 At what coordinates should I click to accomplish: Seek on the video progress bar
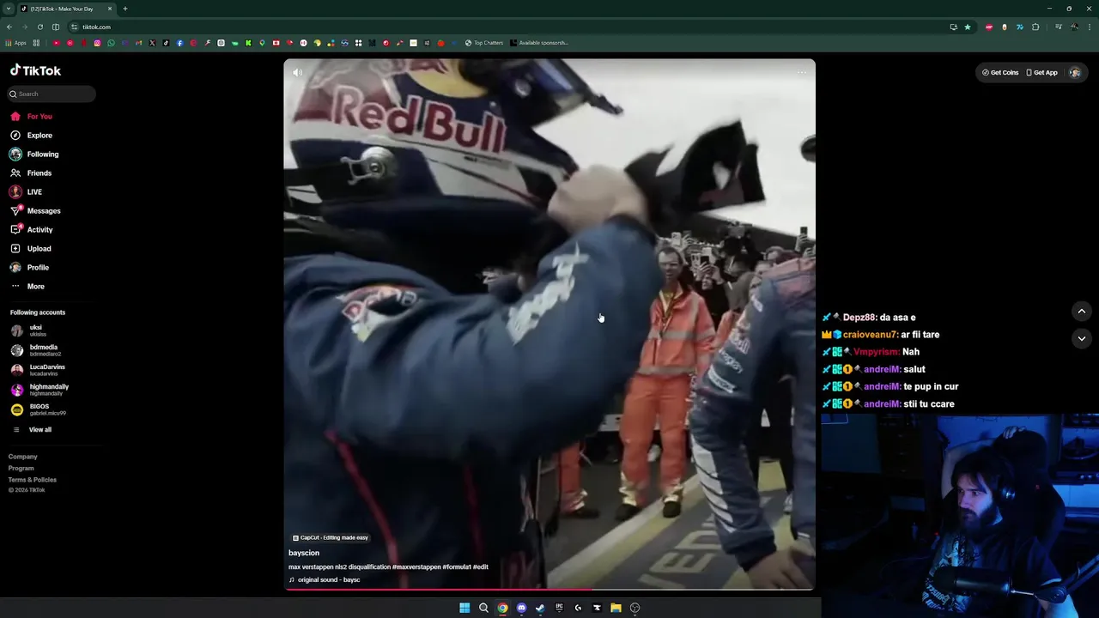click(549, 589)
